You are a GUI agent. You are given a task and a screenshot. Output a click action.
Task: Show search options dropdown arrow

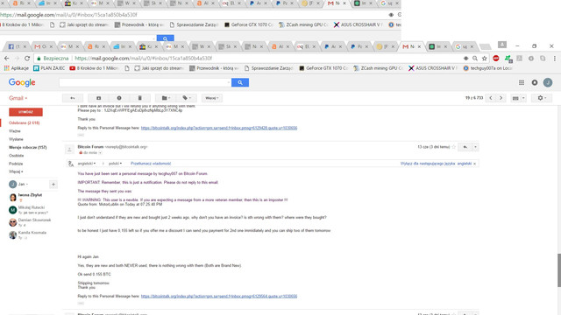click(x=229, y=83)
